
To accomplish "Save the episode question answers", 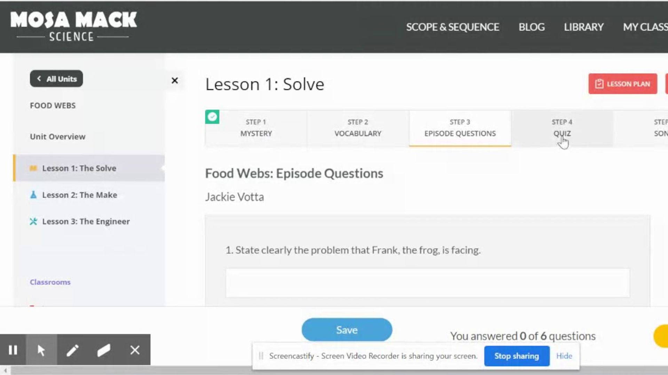I will click(347, 329).
